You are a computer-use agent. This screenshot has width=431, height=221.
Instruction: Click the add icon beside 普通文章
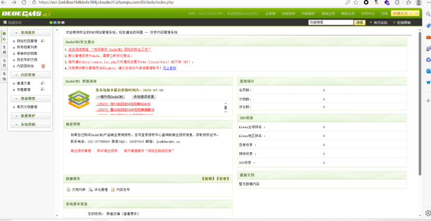click(x=43, y=83)
